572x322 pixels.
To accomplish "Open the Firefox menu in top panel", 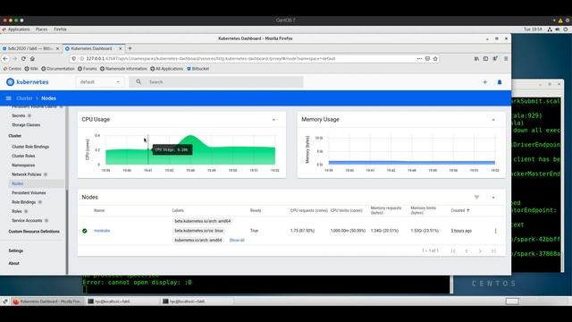I will coord(60,30).
